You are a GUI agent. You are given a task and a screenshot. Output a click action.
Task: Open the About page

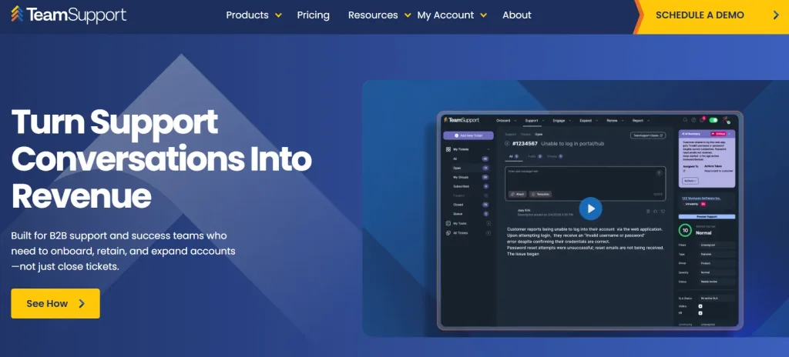(517, 15)
